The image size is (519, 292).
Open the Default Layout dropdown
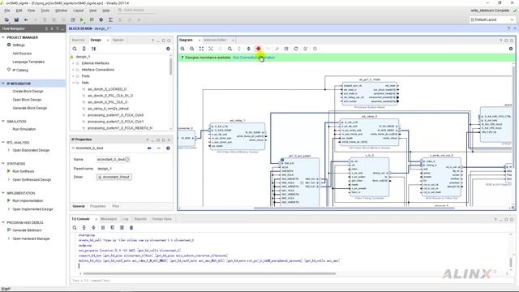click(492, 19)
